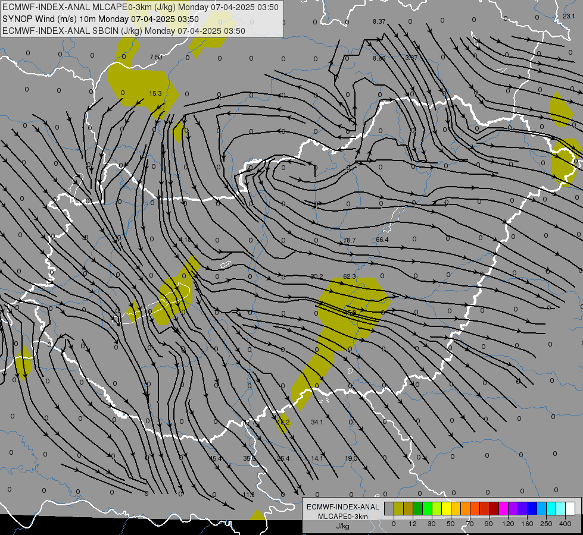Pick the lime yellow-green legend swatch
The width and height of the screenshot is (583, 535).
(437, 508)
